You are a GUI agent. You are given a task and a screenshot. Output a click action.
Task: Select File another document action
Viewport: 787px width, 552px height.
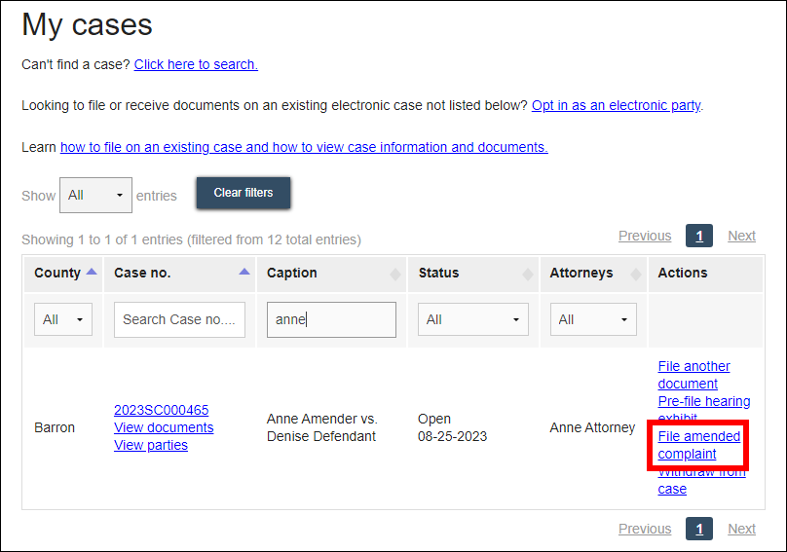pos(693,375)
